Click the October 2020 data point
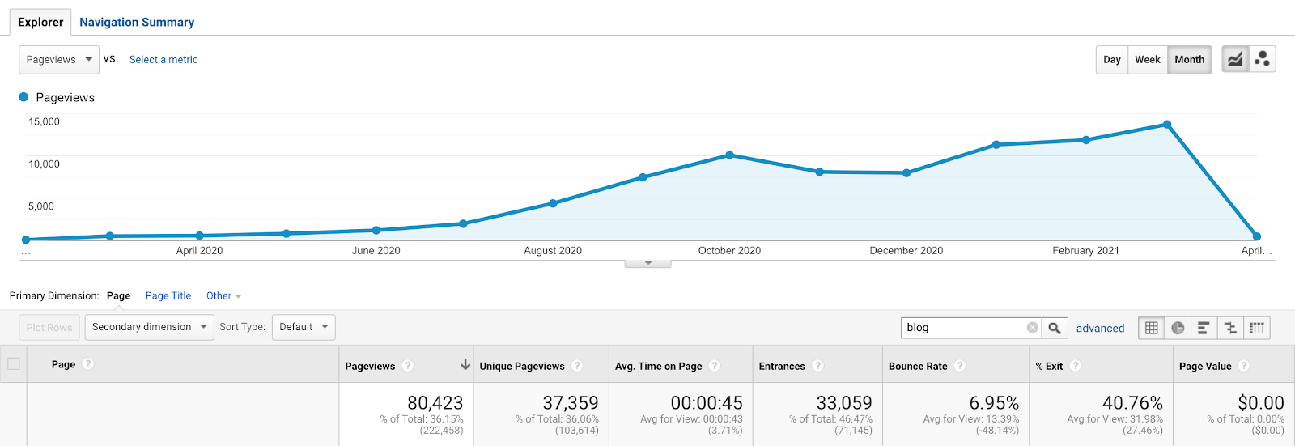Image resolution: width=1295 pixels, height=446 pixels. pyautogui.click(x=730, y=155)
